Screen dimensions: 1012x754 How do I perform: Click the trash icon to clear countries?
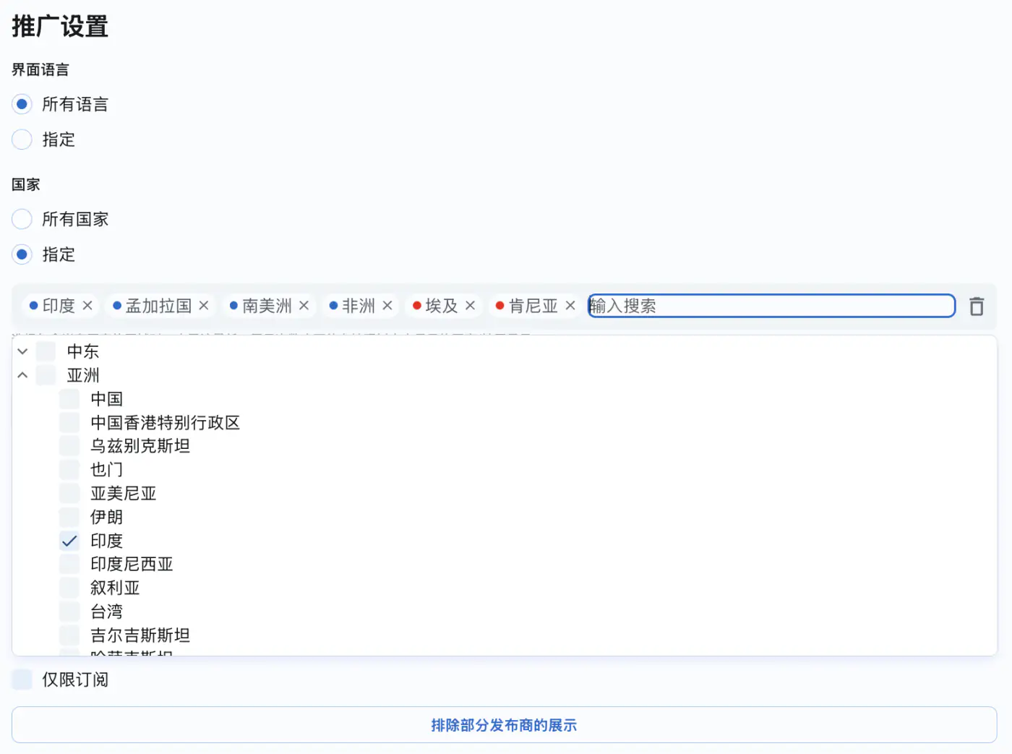pyautogui.click(x=977, y=307)
